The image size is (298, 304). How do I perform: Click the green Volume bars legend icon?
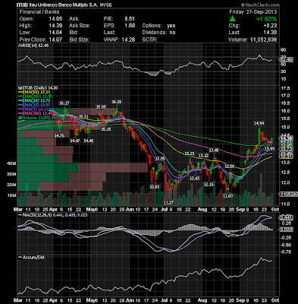click(x=18, y=118)
